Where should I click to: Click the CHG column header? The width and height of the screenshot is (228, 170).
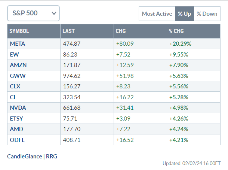click(x=121, y=31)
